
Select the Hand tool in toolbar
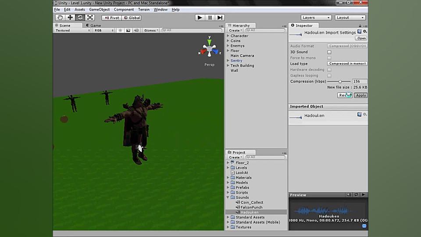pos(60,18)
